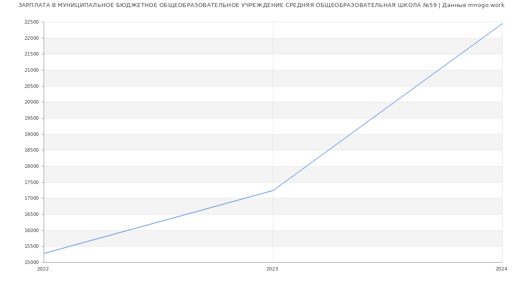Click the 18500 y-axis label

pyautogui.click(x=31, y=150)
